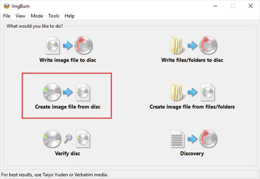Close the ImgBurn window
Viewport: 260px width, 179px height.
250,6
